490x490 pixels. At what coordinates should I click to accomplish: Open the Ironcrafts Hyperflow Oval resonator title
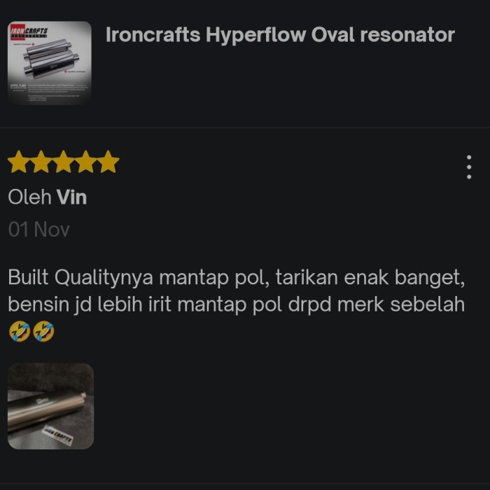pos(280,35)
